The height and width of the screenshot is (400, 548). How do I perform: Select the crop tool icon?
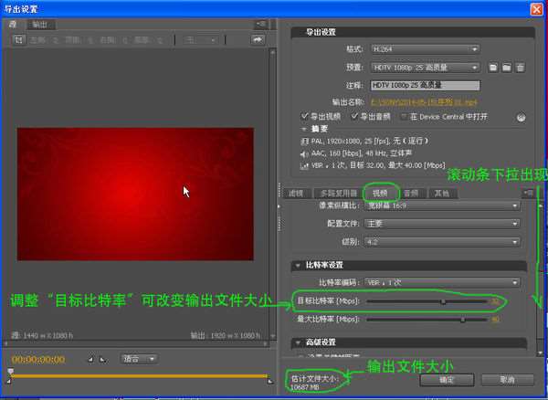(x=19, y=40)
